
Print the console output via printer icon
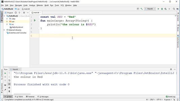tap(9, 88)
